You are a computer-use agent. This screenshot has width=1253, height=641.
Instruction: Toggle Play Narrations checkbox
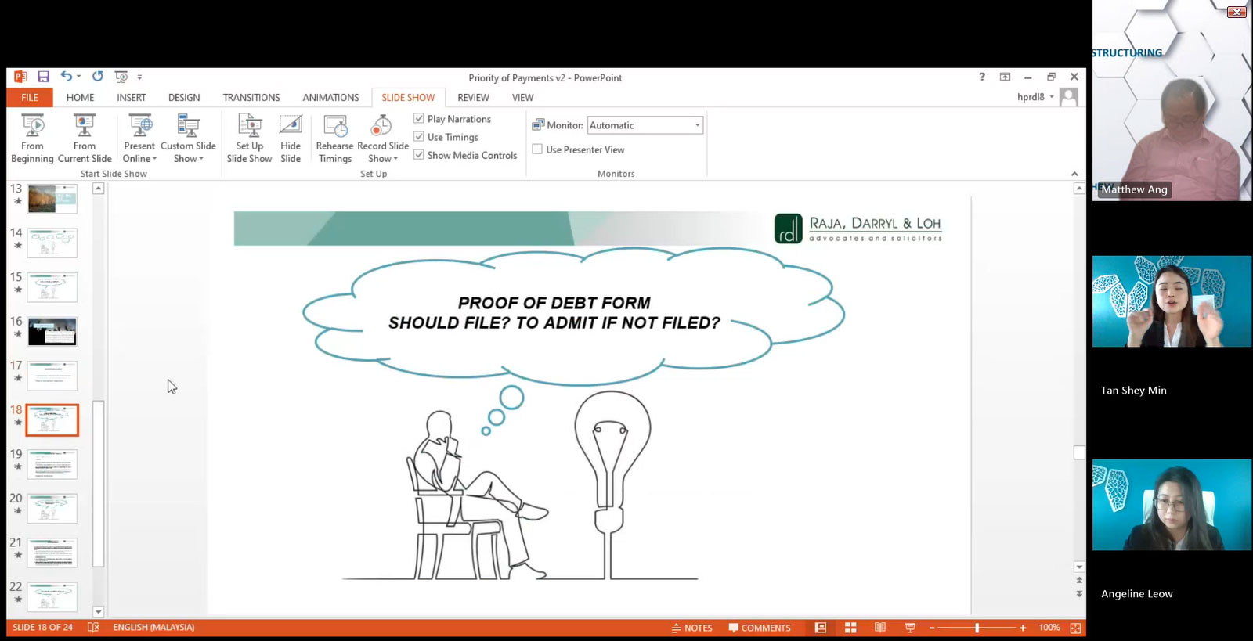[x=419, y=118]
